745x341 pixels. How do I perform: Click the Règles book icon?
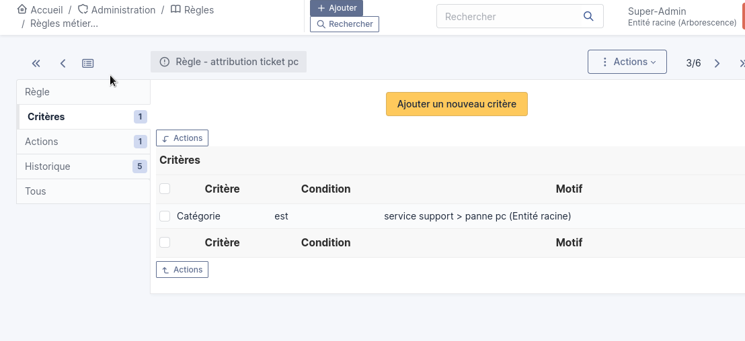pyautogui.click(x=175, y=9)
